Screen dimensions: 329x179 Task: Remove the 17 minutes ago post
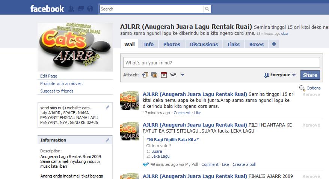click(x=311, y=94)
